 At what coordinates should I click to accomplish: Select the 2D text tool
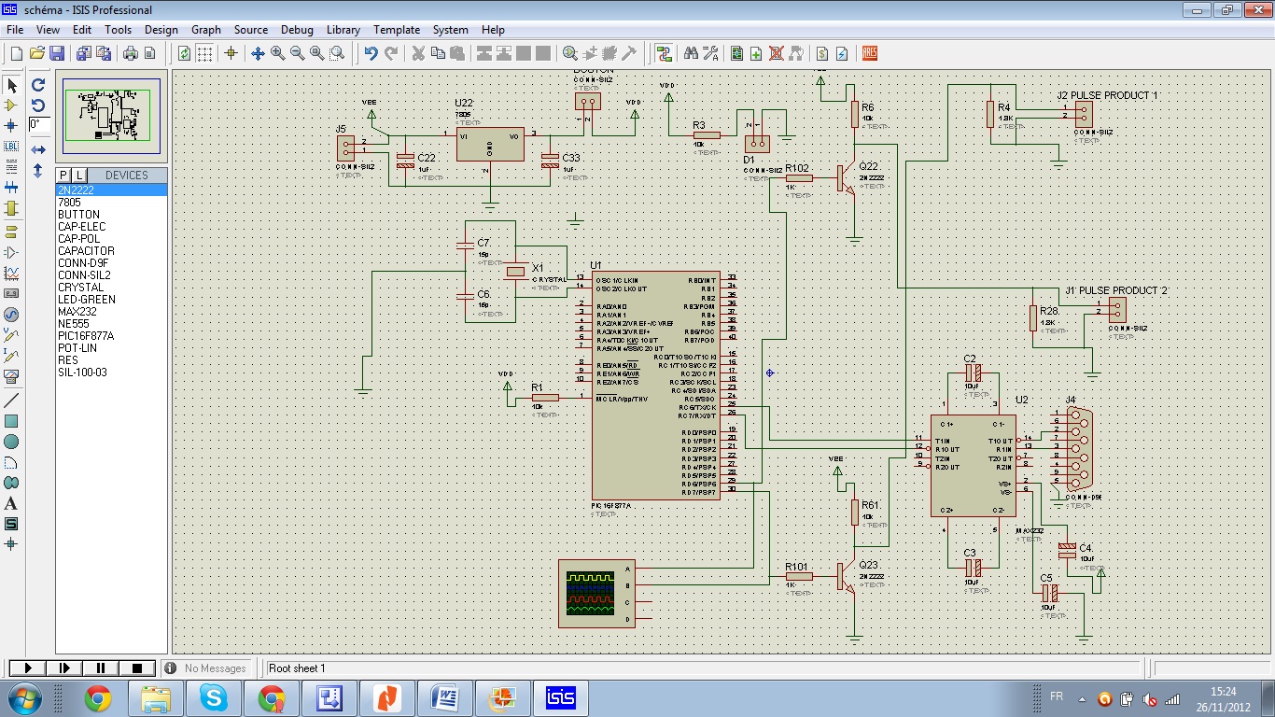pyautogui.click(x=12, y=503)
